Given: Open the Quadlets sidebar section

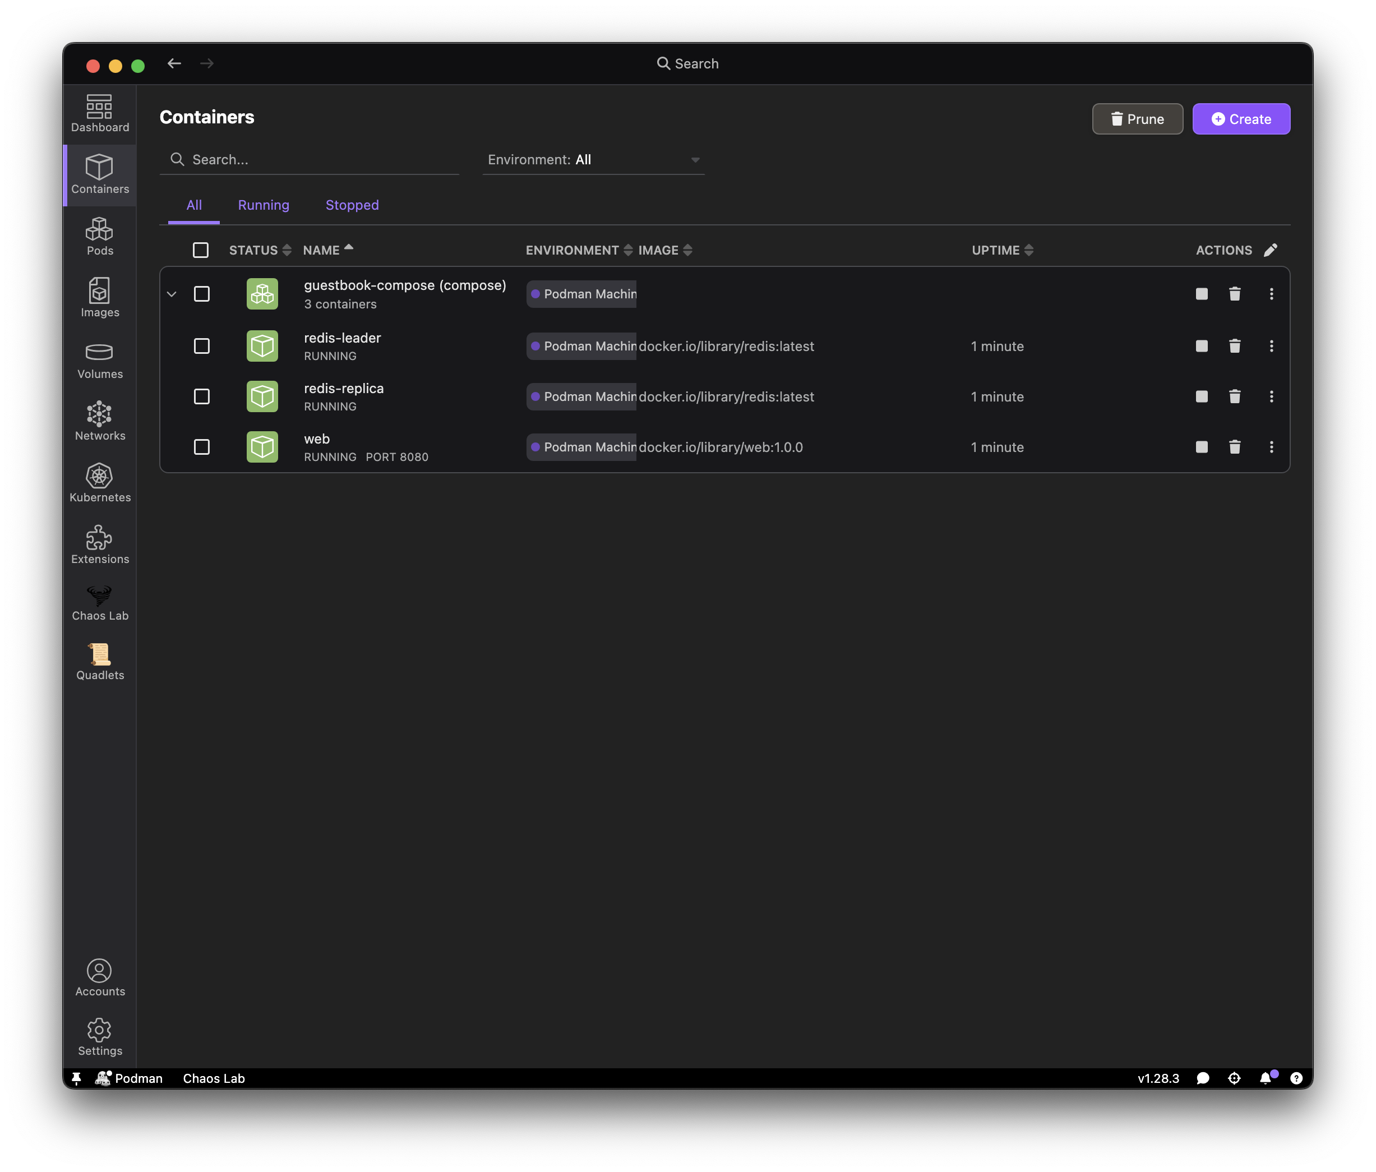Looking at the screenshot, I should [100, 662].
